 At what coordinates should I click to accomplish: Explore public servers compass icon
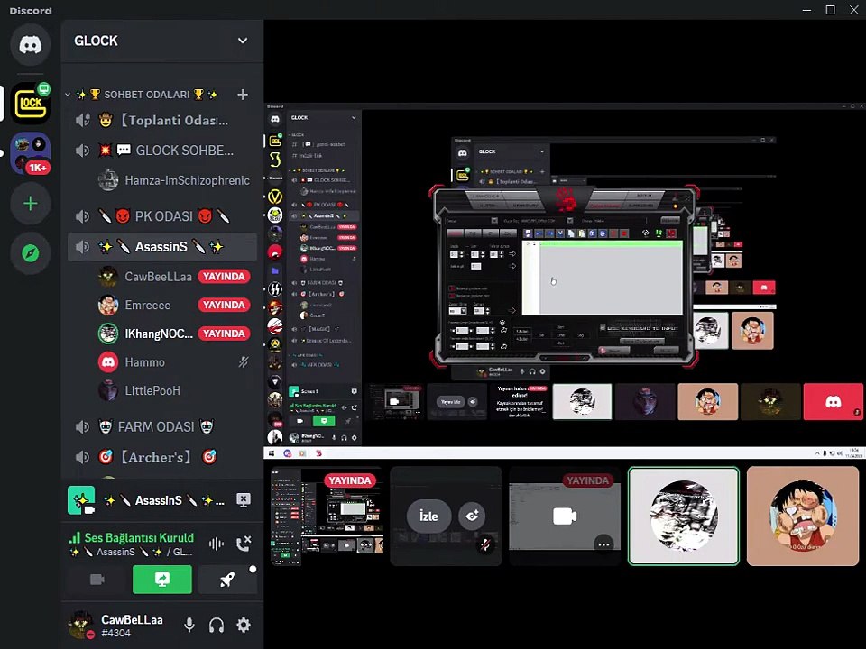point(31,253)
